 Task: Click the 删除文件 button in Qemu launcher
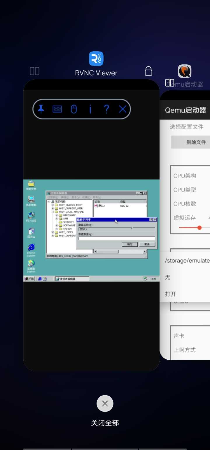196,142
